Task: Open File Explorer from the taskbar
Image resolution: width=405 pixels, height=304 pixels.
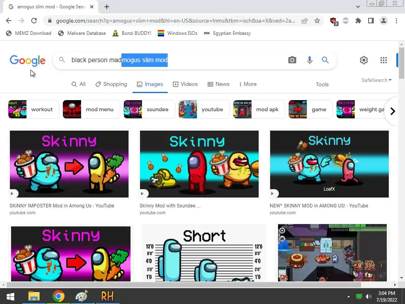Action: pyautogui.click(x=34, y=296)
